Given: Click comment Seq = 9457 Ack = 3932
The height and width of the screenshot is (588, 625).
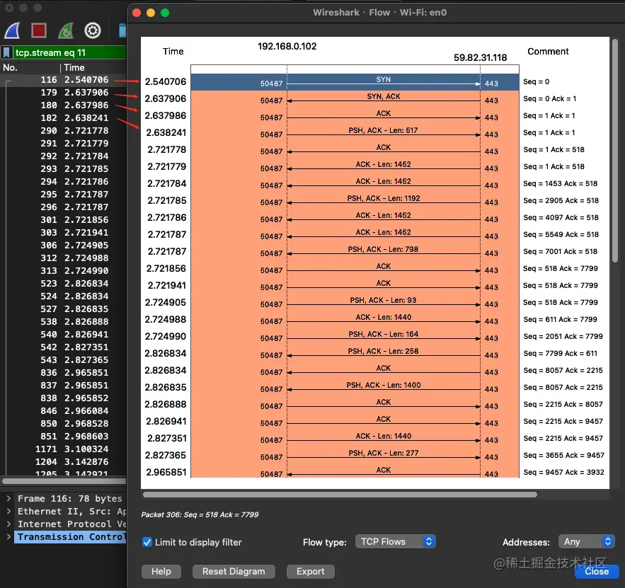Looking at the screenshot, I should 563,473.
